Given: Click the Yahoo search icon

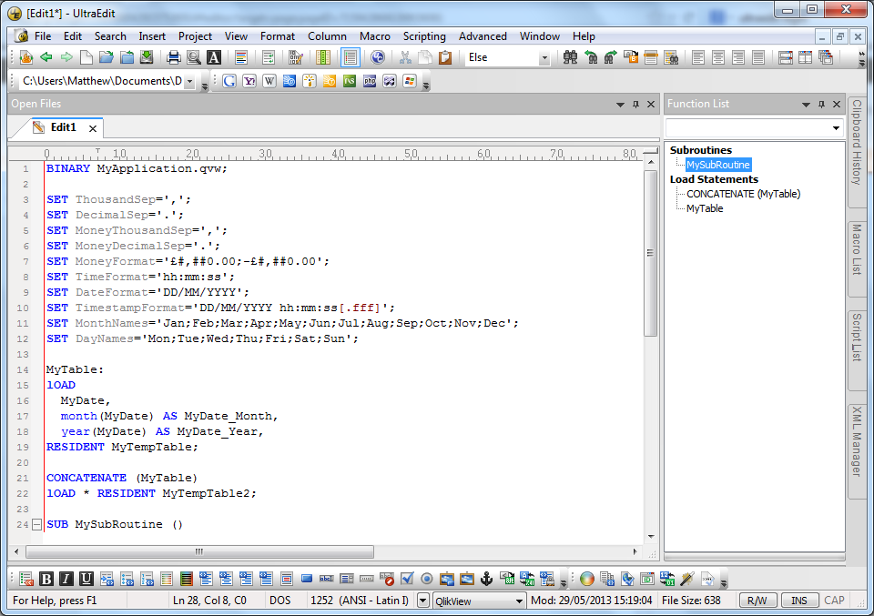Looking at the screenshot, I should point(249,81).
